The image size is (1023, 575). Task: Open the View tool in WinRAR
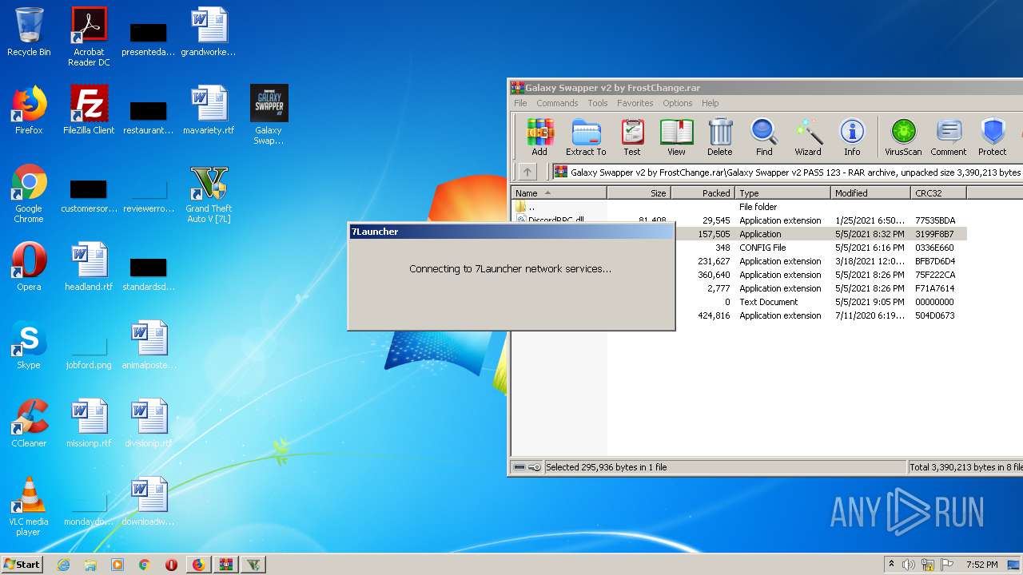676,137
